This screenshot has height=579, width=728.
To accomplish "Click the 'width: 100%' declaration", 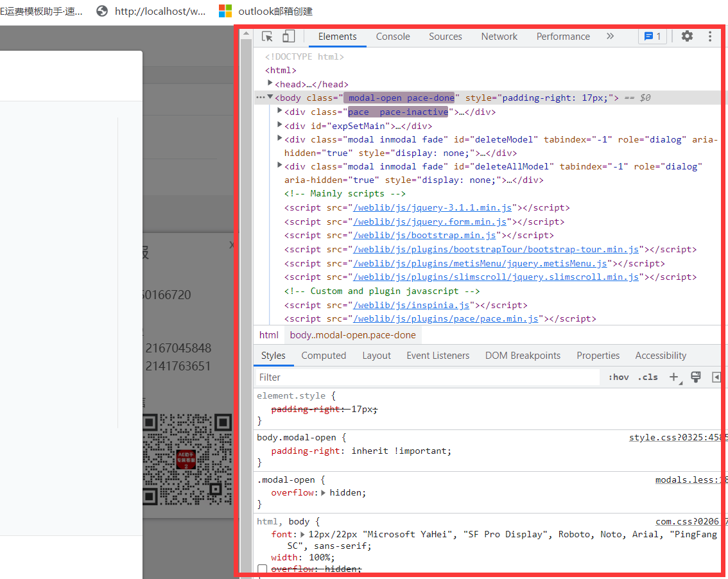I will 303,557.
